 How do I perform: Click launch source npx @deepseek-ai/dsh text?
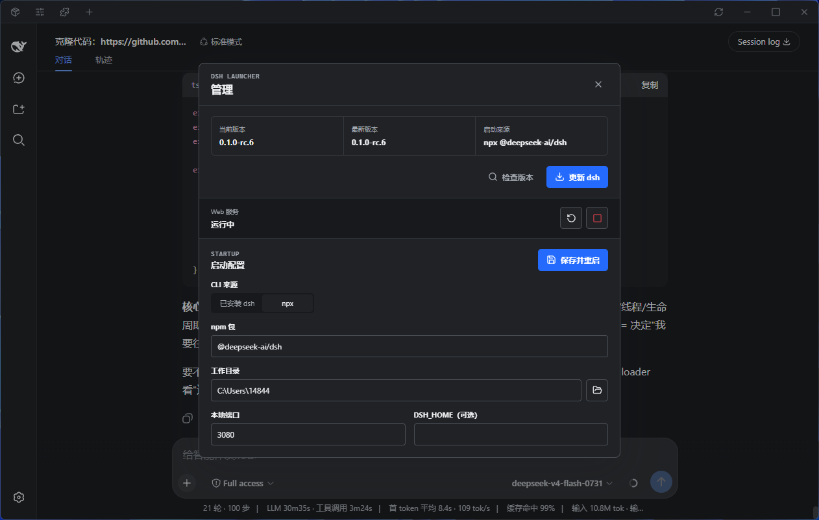click(x=525, y=142)
